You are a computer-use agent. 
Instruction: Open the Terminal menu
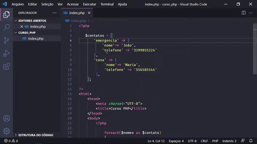[x=107, y=4]
